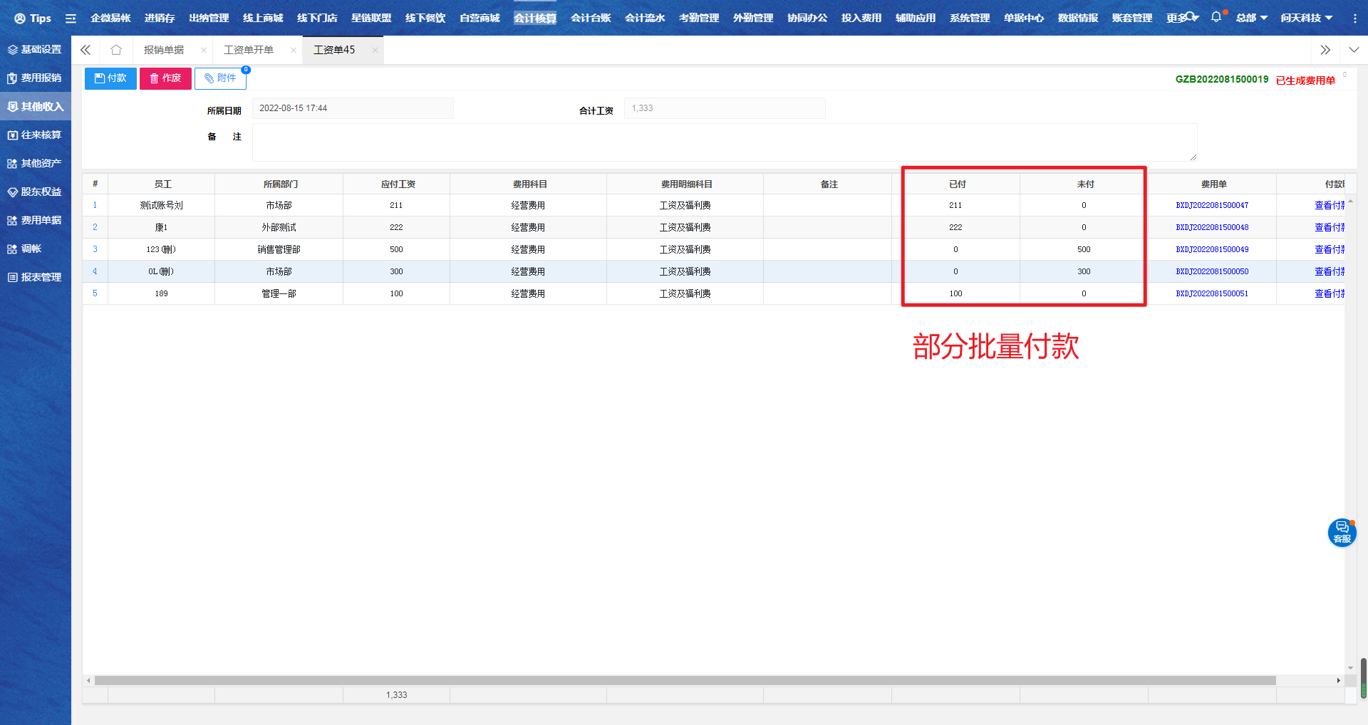Click the home icon in the tab bar
Viewport: 1368px width, 725px height.
pos(116,50)
